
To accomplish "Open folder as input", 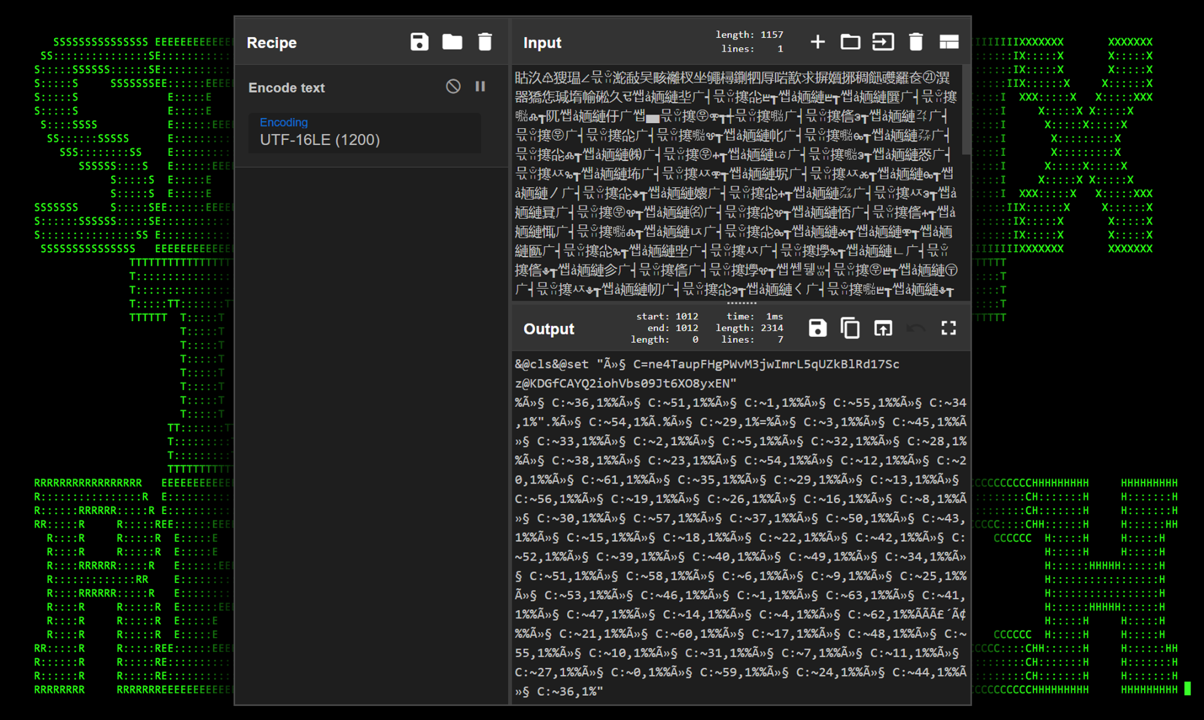I will pos(850,42).
